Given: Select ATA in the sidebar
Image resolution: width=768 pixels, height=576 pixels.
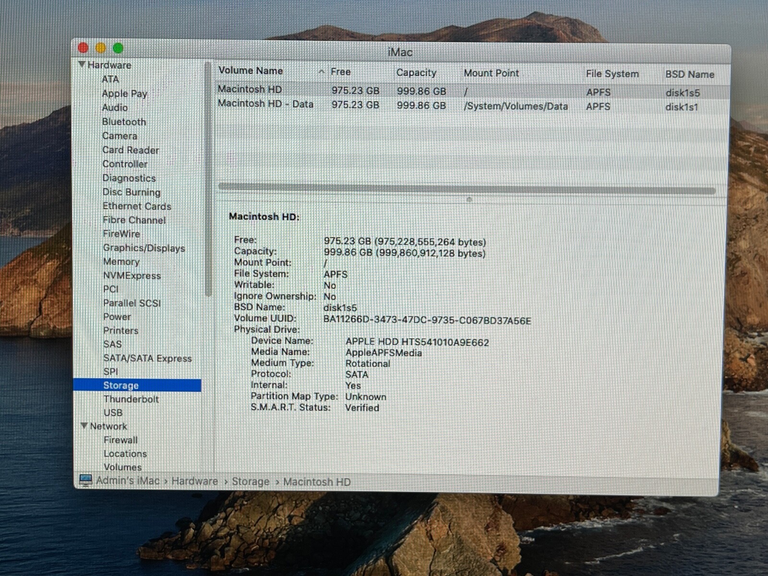Looking at the screenshot, I should pyautogui.click(x=110, y=79).
